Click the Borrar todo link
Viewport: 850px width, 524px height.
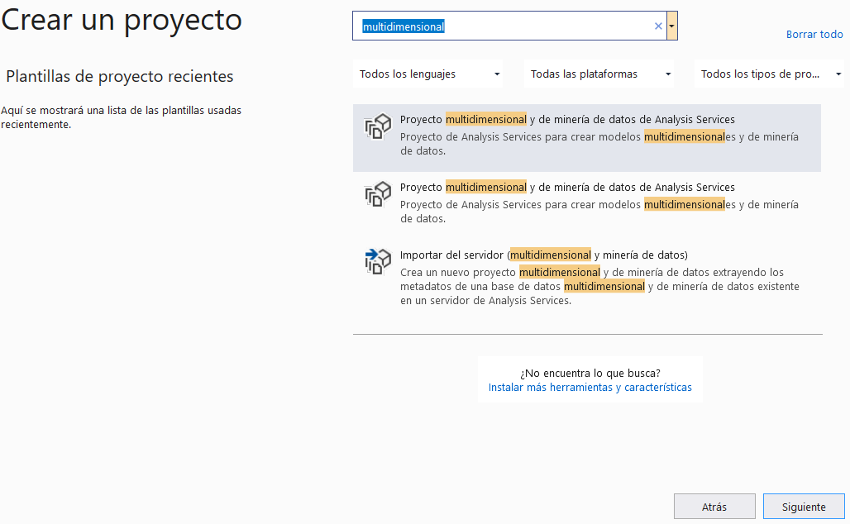pos(814,35)
